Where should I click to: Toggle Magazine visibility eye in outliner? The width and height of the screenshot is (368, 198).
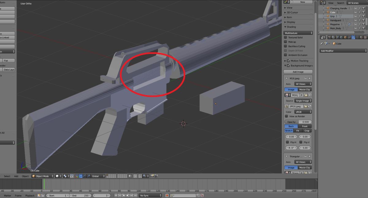pyautogui.click(x=355, y=24)
